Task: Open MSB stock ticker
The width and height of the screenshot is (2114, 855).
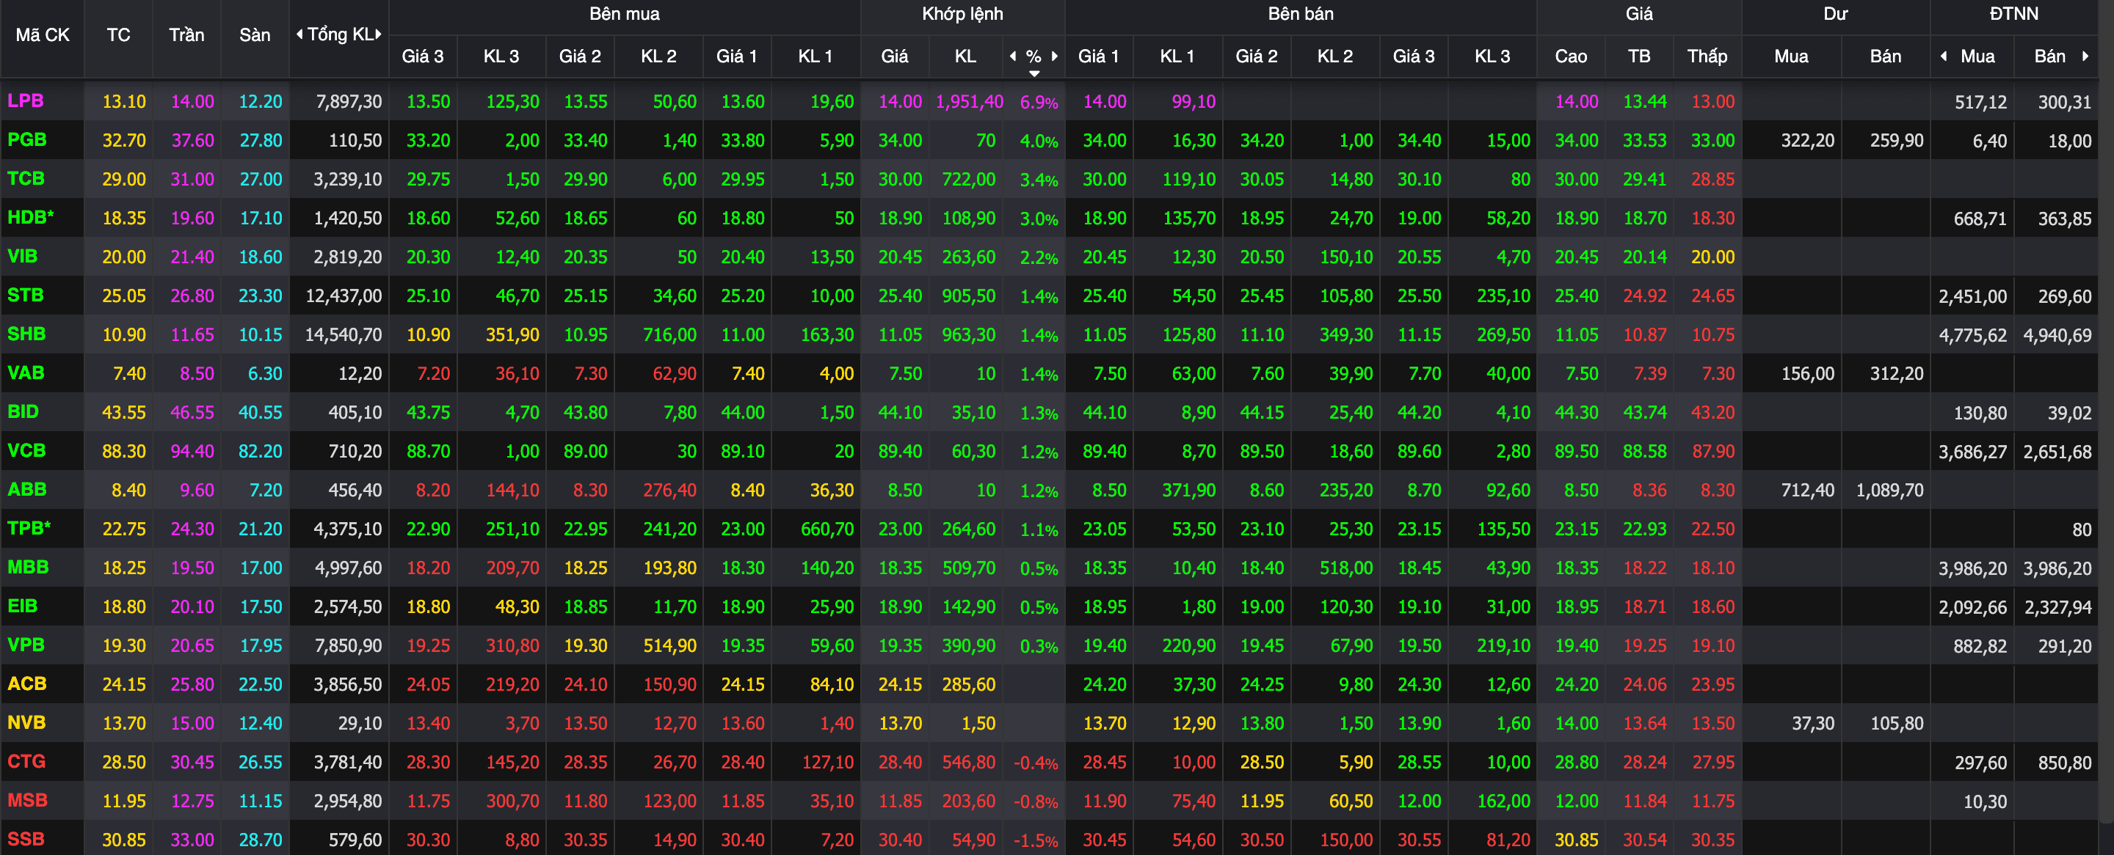Action: [x=27, y=800]
